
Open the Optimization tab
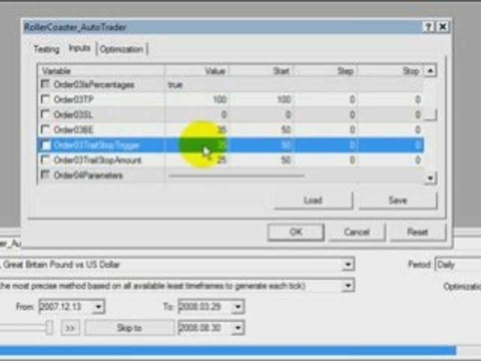121,49
